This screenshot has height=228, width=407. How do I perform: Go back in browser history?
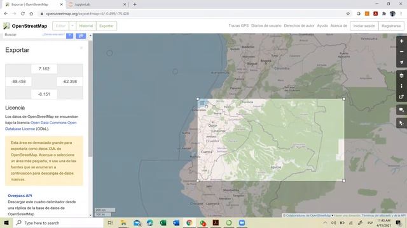tap(6, 14)
